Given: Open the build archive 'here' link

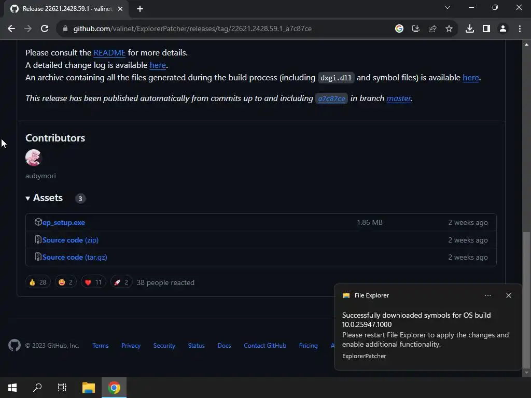Looking at the screenshot, I should (471, 78).
